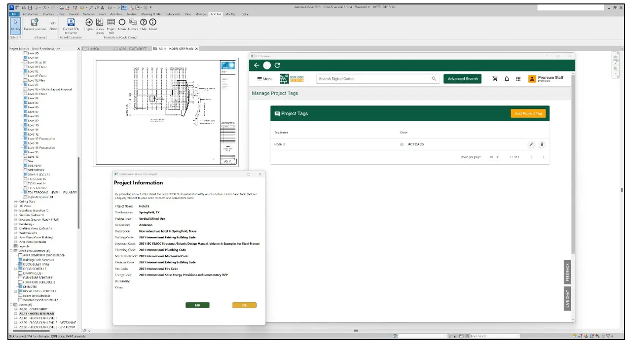Click the Add Project Tag button
Viewport: 628px width, 343px height.
pyautogui.click(x=528, y=113)
